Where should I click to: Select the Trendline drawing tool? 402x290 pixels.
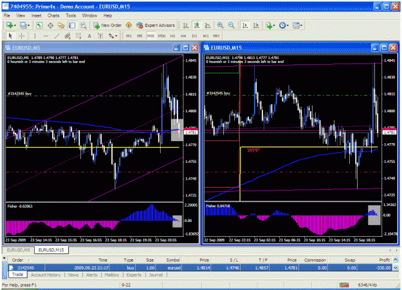click(x=57, y=36)
